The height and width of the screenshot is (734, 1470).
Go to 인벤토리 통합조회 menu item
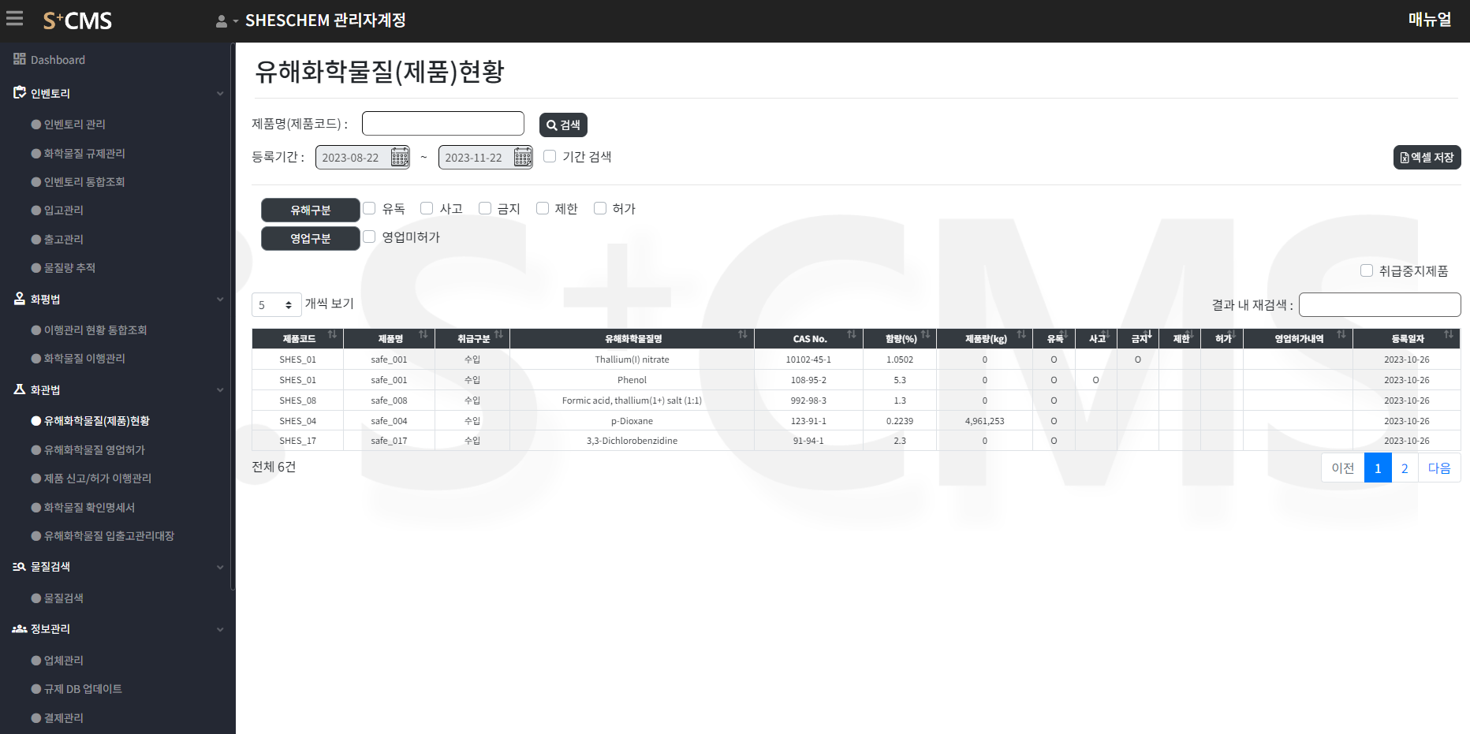(84, 181)
